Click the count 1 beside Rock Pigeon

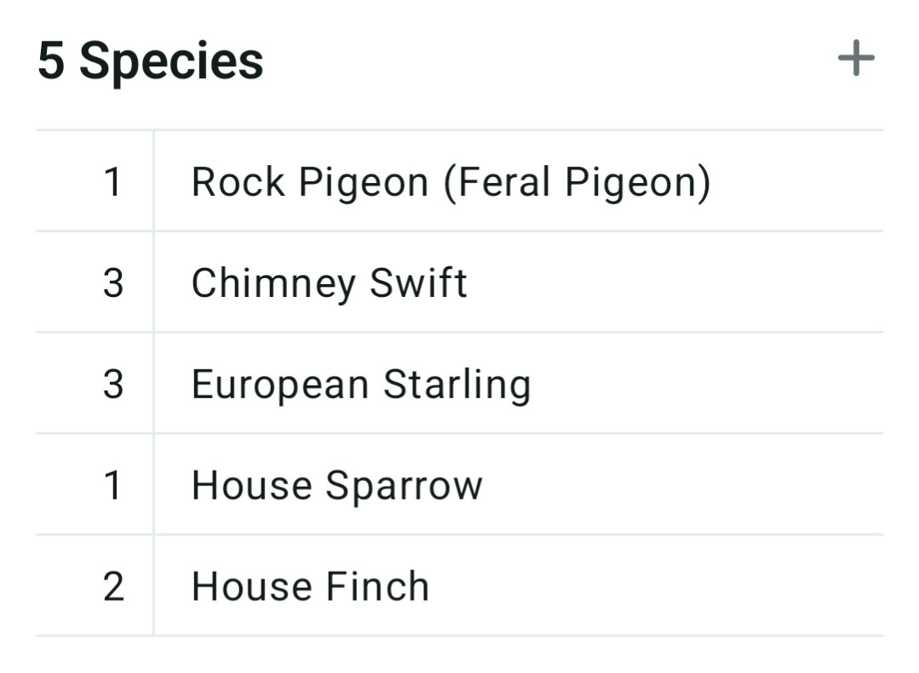pos(112,182)
